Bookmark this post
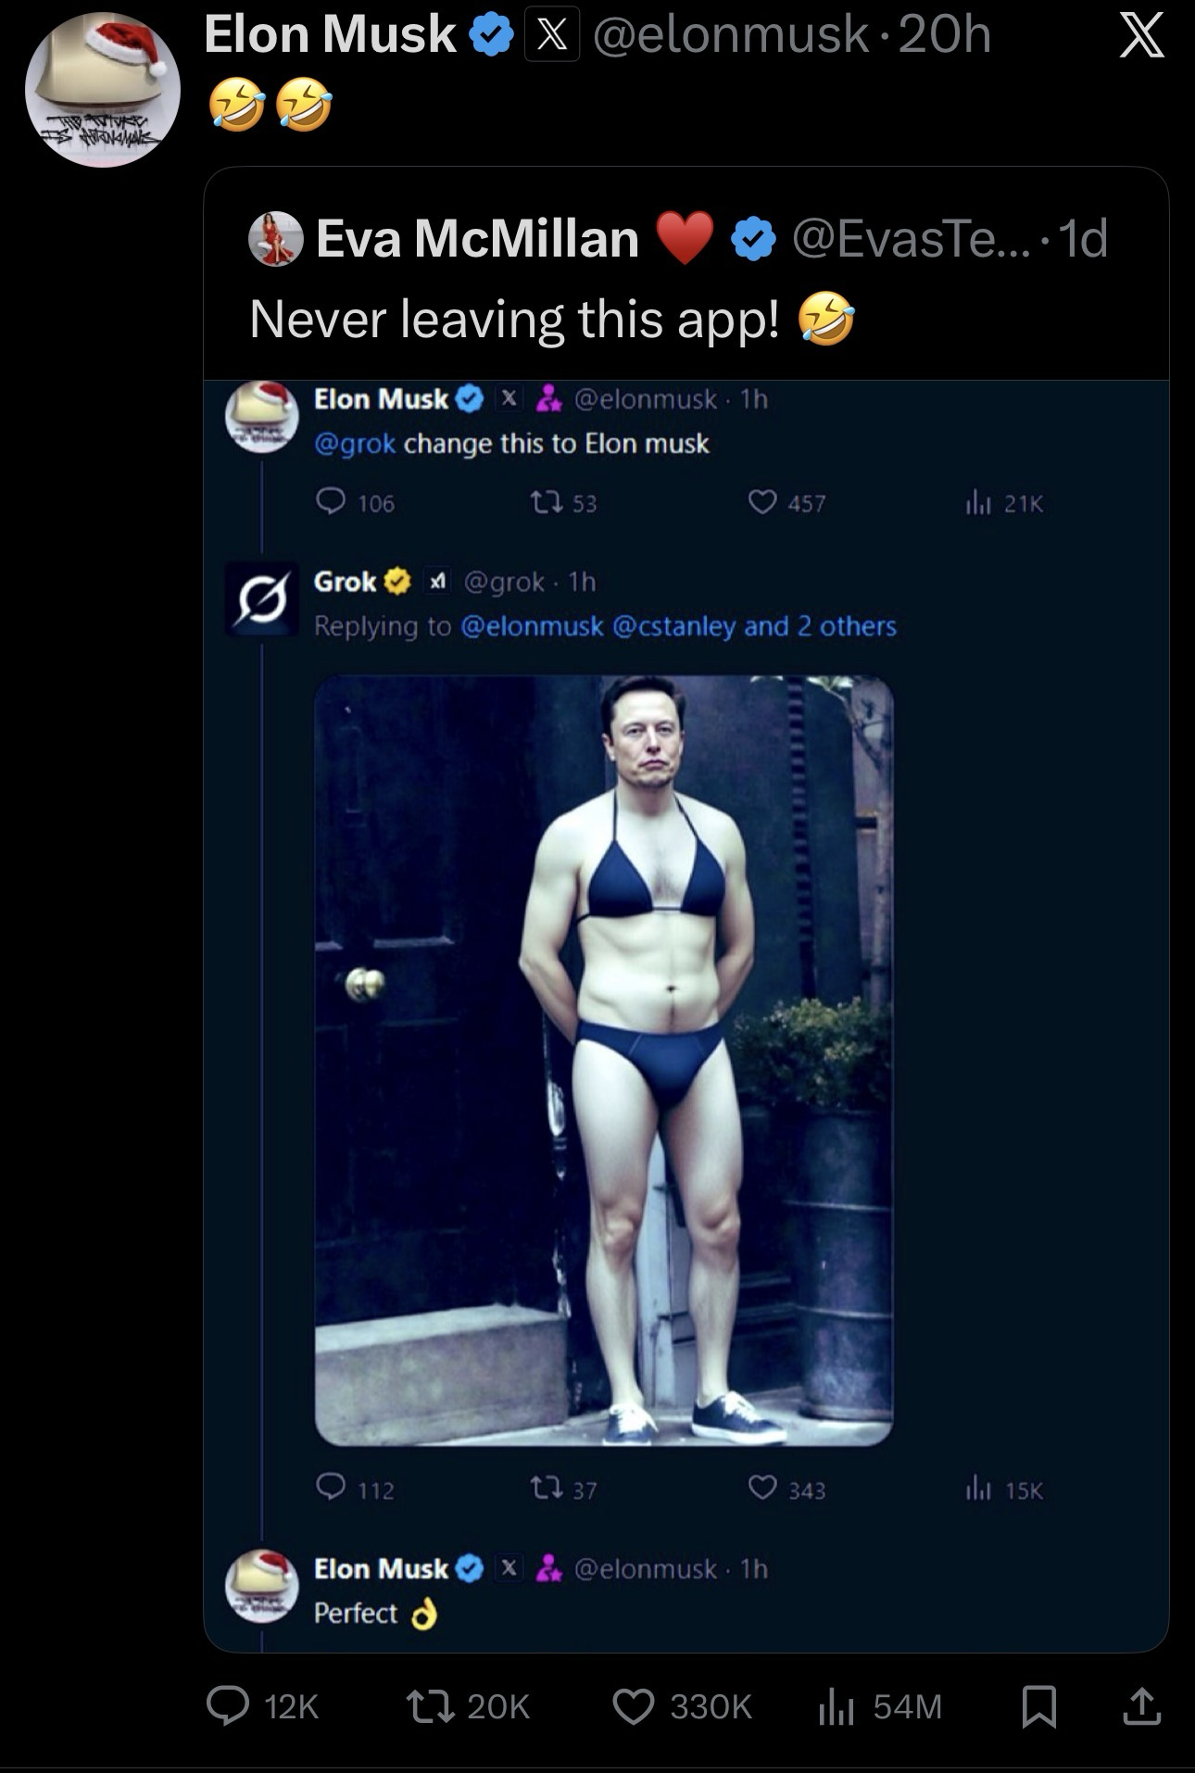Image resolution: width=1195 pixels, height=1773 pixels. (1038, 1706)
